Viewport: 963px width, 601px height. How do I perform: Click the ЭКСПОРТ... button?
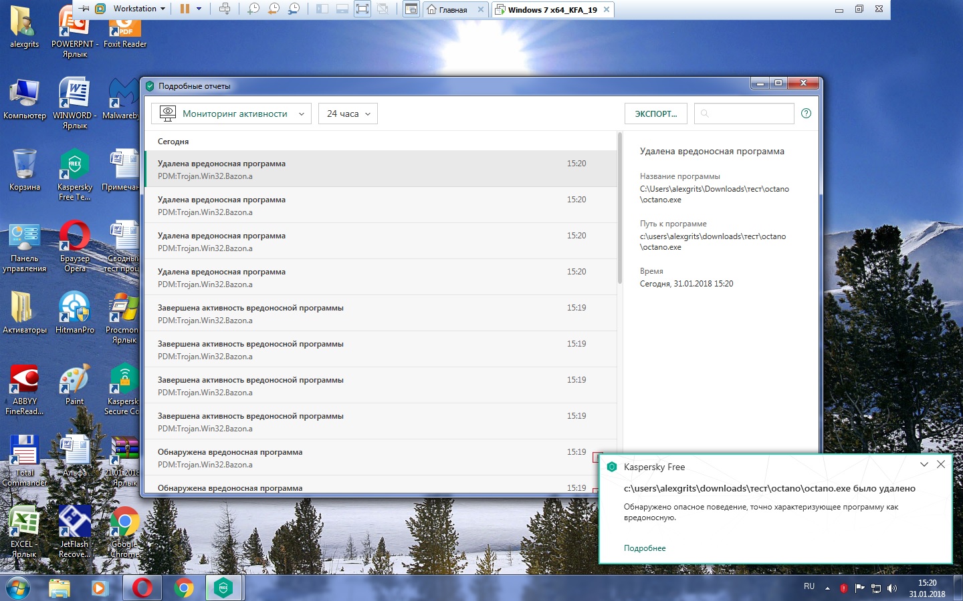click(655, 114)
